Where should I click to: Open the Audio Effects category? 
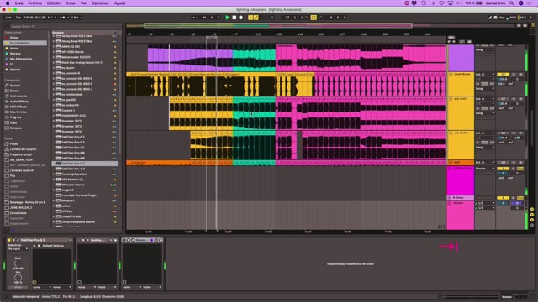[x=19, y=102]
